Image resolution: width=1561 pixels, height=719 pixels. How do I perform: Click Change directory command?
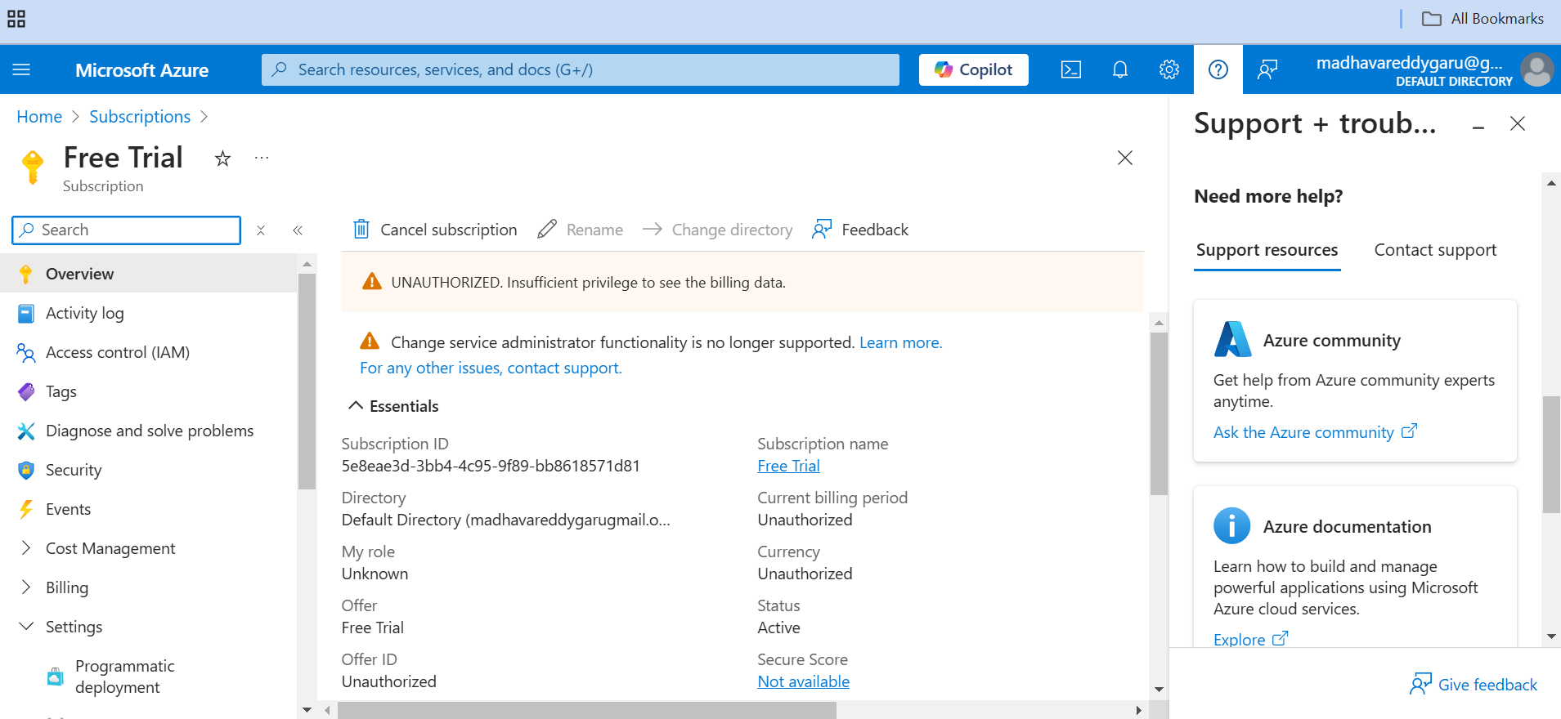coord(718,230)
